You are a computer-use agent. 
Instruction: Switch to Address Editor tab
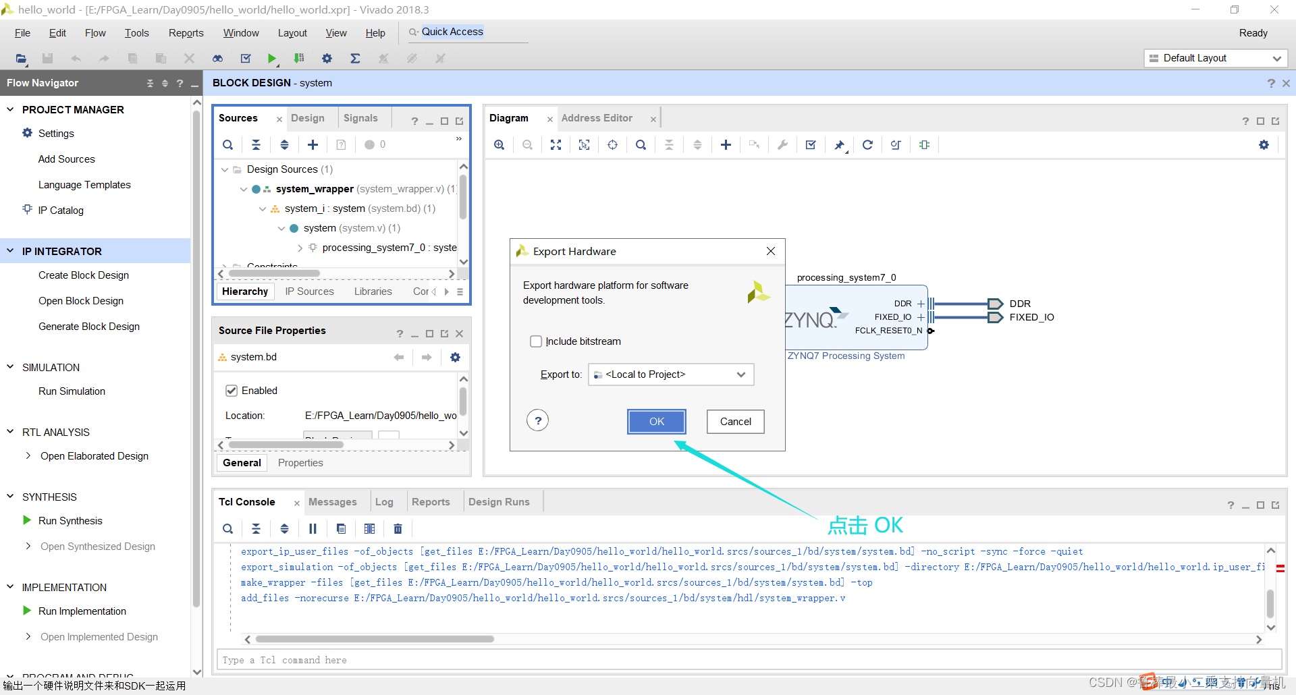point(597,118)
